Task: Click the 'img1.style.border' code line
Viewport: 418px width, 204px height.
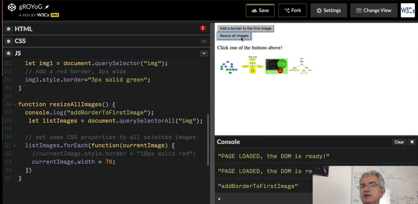Action: point(88,80)
